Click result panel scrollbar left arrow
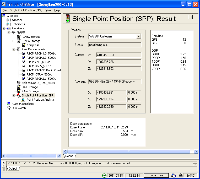Viewport: 200px width, 179px height. (x=66, y=151)
